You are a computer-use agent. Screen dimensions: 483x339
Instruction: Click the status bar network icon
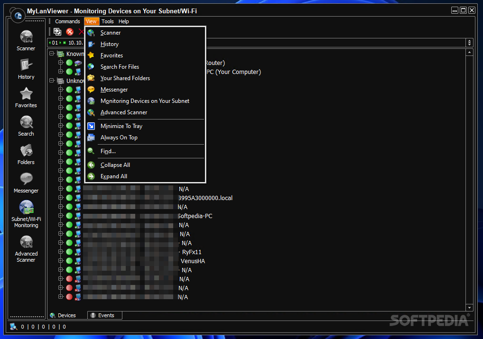[x=13, y=327]
